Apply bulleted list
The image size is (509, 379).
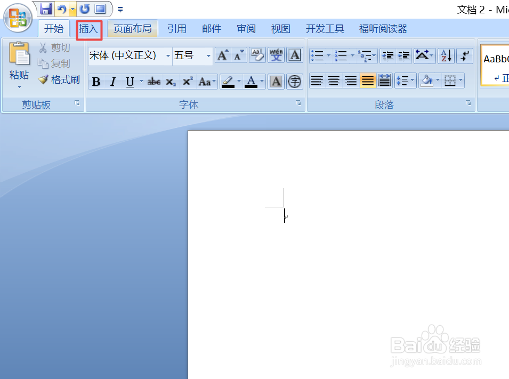317,55
